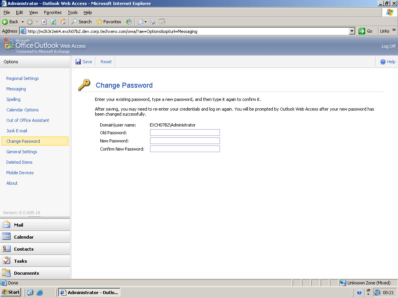The height and width of the screenshot is (298, 398).
Task: Click the Help question mark icon
Action: (x=383, y=62)
